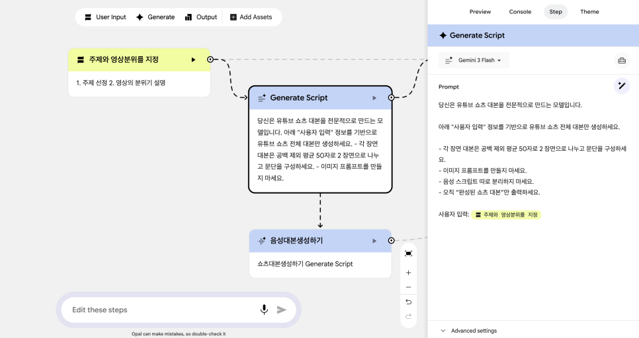
Task: Switch to the Console tab
Action: point(520,12)
